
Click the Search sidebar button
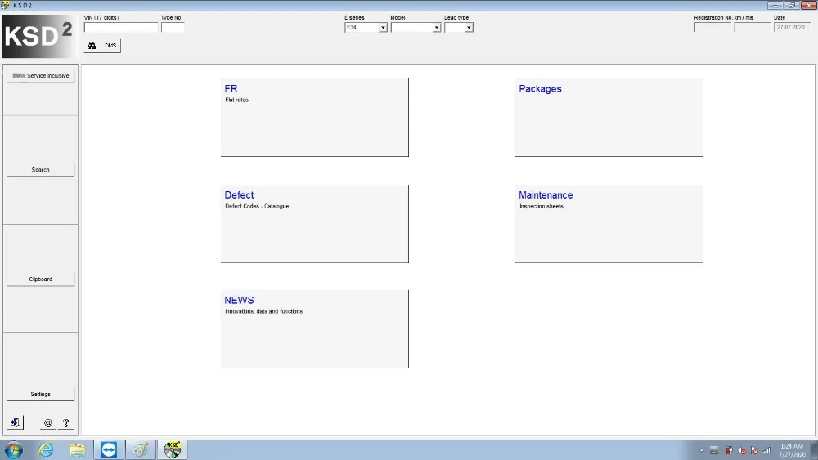tap(41, 170)
